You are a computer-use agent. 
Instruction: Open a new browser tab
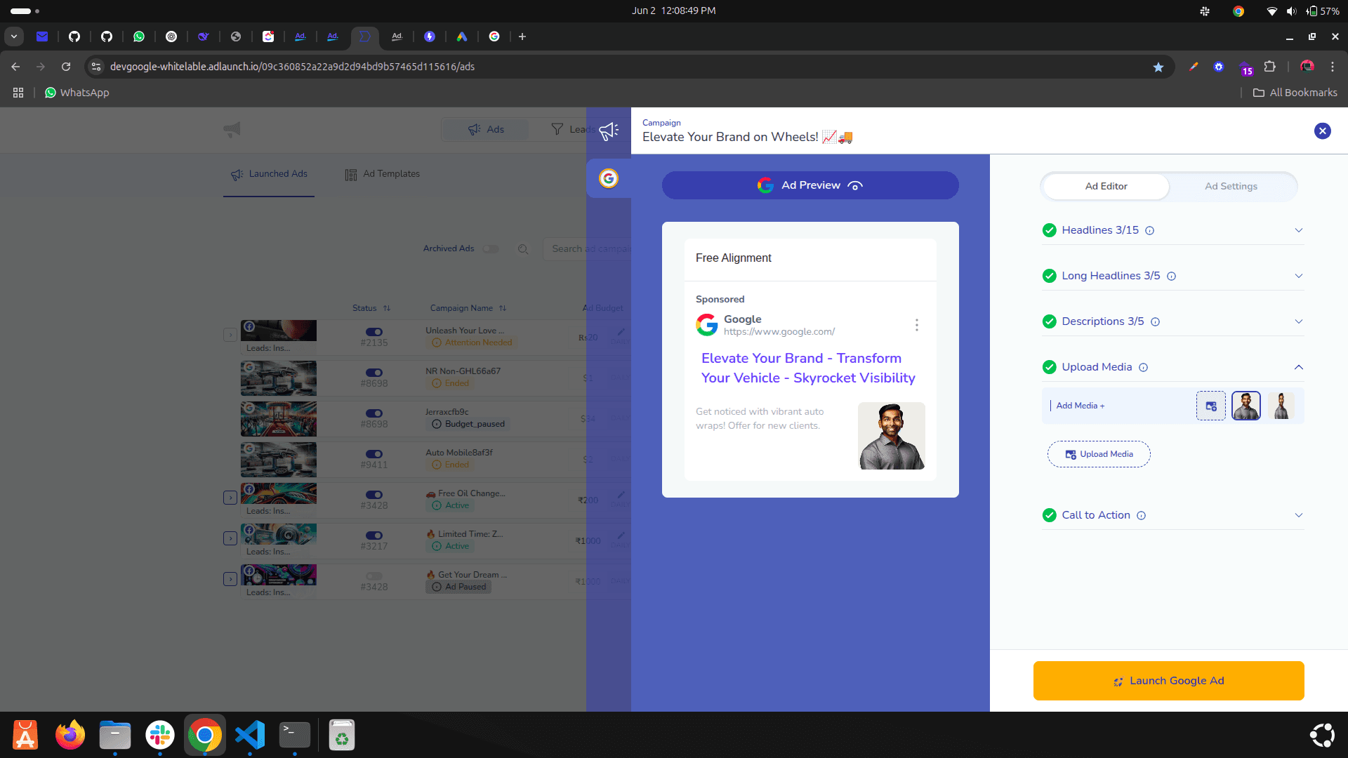click(x=522, y=36)
